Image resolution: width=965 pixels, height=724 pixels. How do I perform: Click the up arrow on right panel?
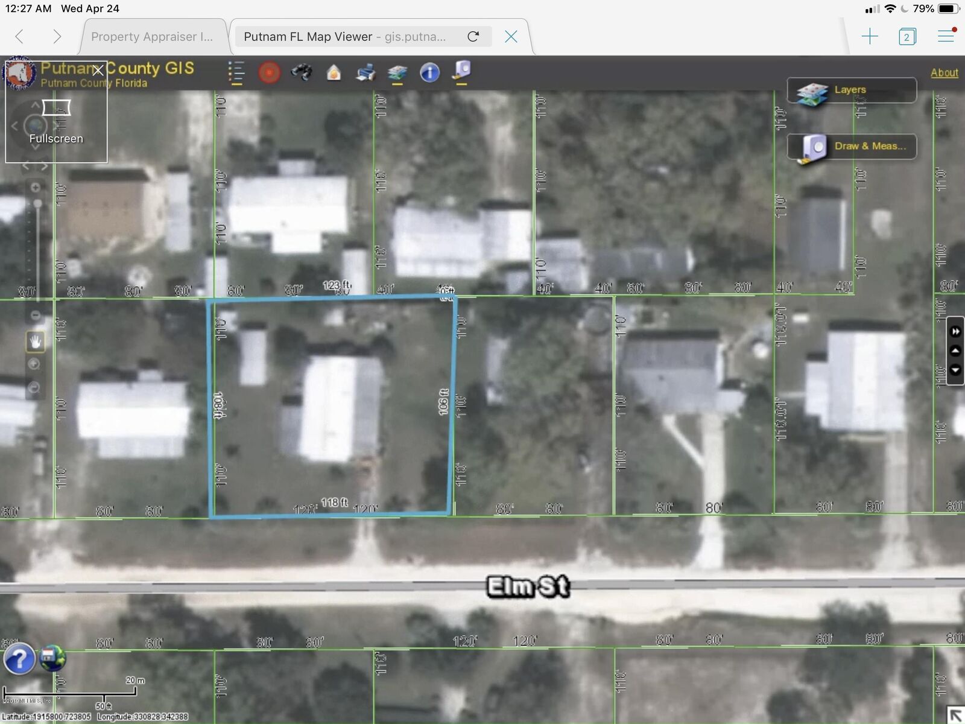[x=955, y=351]
